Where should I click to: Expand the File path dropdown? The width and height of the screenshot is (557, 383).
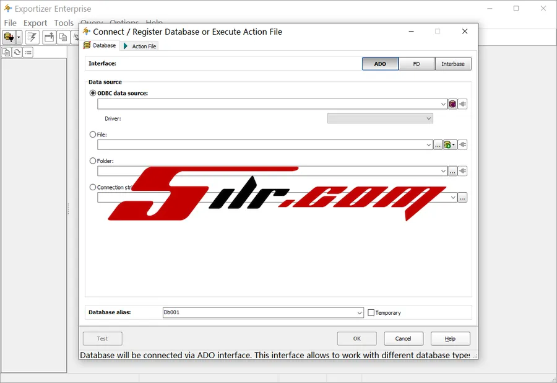[428, 145]
